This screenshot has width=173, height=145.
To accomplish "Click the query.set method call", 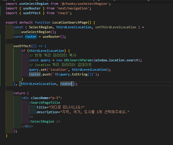I will pyautogui.click(x=38, y=70).
